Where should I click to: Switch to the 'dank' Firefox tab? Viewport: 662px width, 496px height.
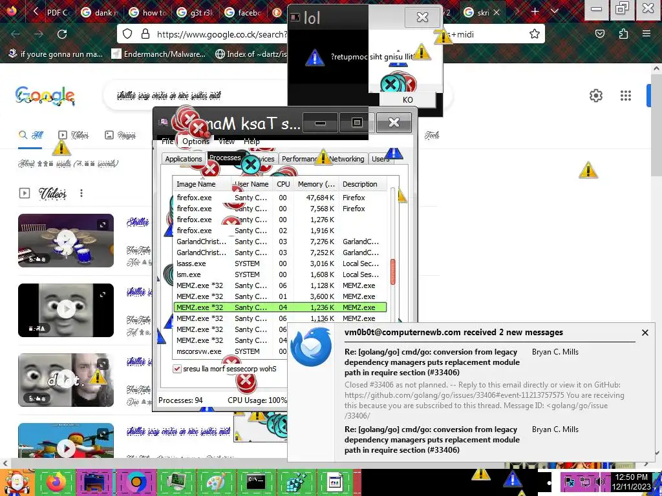click(x=100, y=12)
